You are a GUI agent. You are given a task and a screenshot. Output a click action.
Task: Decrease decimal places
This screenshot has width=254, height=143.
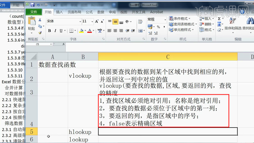pyautogui.click(x=156, y=33)
